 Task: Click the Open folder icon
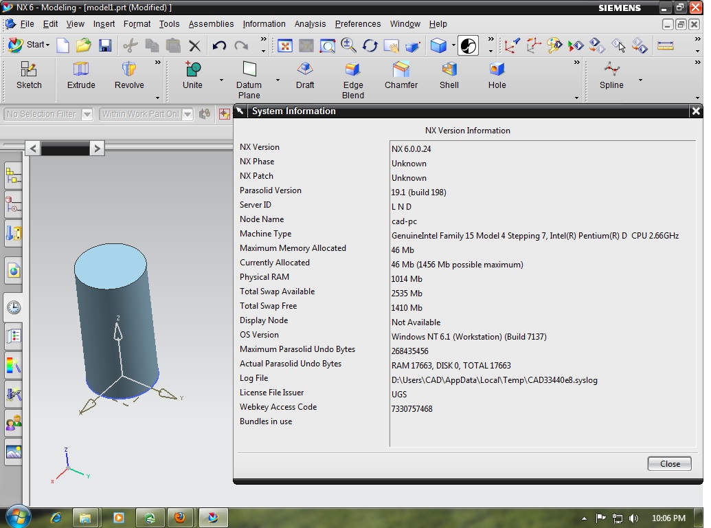tap(84, 45)
